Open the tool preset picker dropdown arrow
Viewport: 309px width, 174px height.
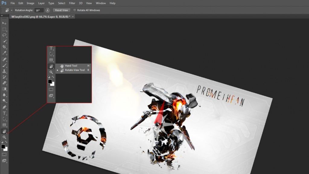pos(11,10)
